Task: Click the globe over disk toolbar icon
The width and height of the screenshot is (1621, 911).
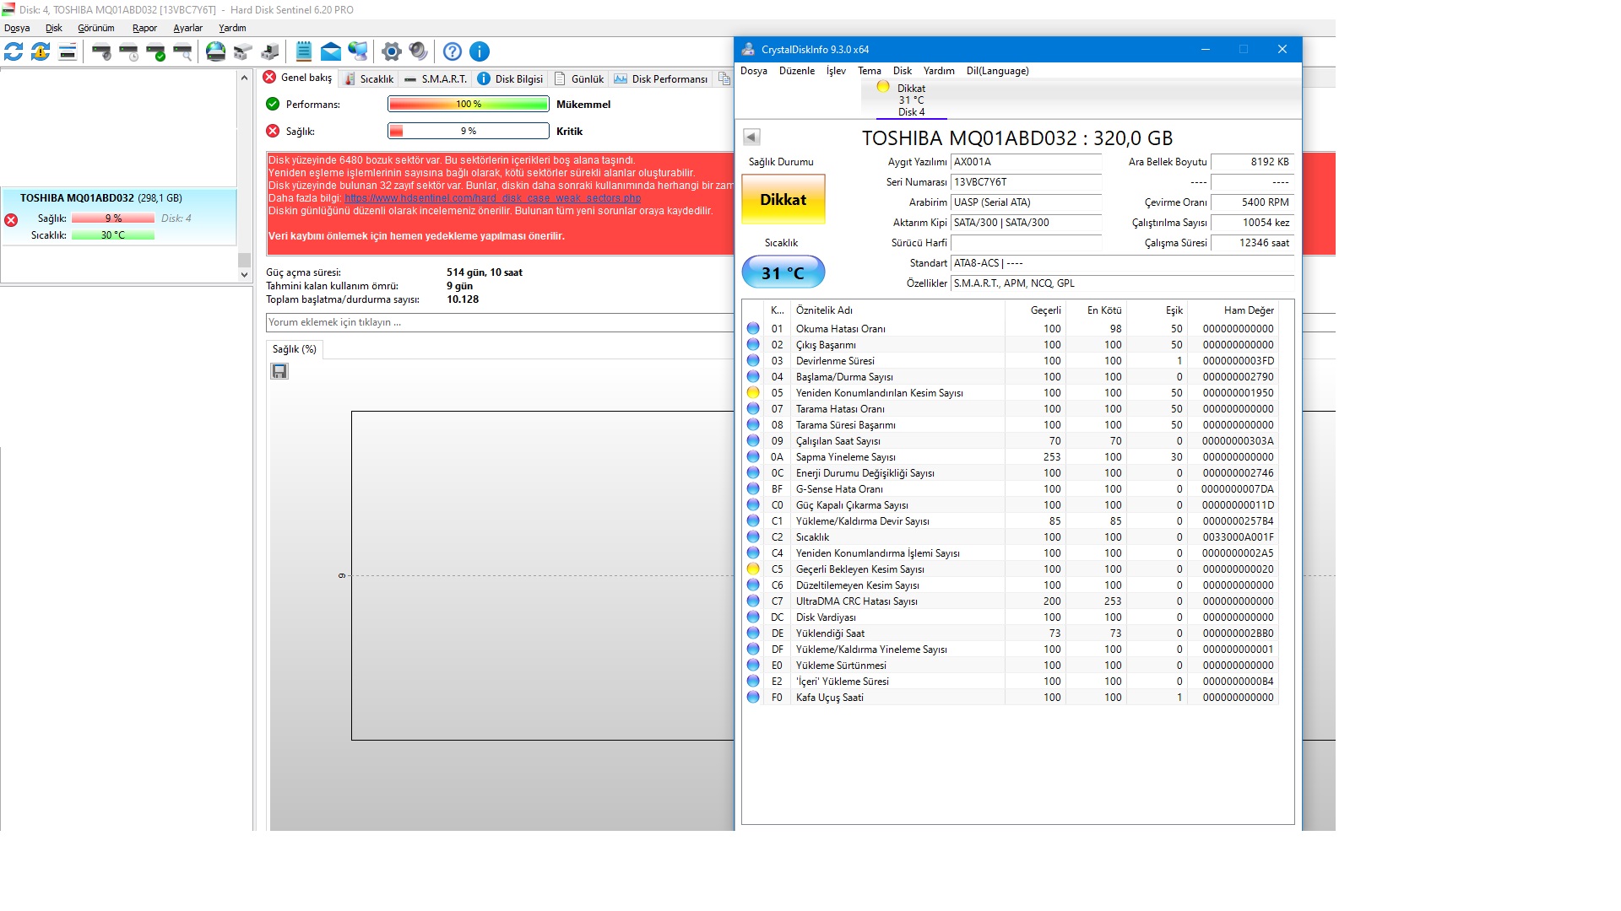Action: tap(216, 51)
